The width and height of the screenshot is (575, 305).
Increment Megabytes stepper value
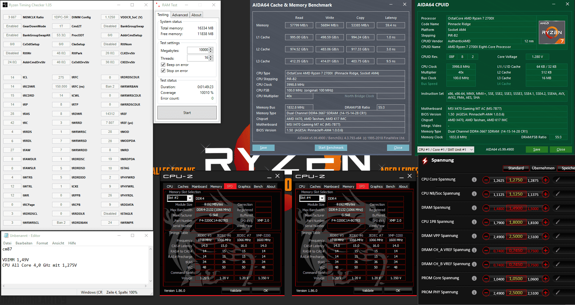pos(211,49)
